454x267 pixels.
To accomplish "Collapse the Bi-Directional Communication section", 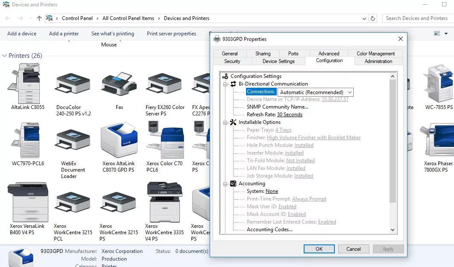I will [x=226, y=84].
